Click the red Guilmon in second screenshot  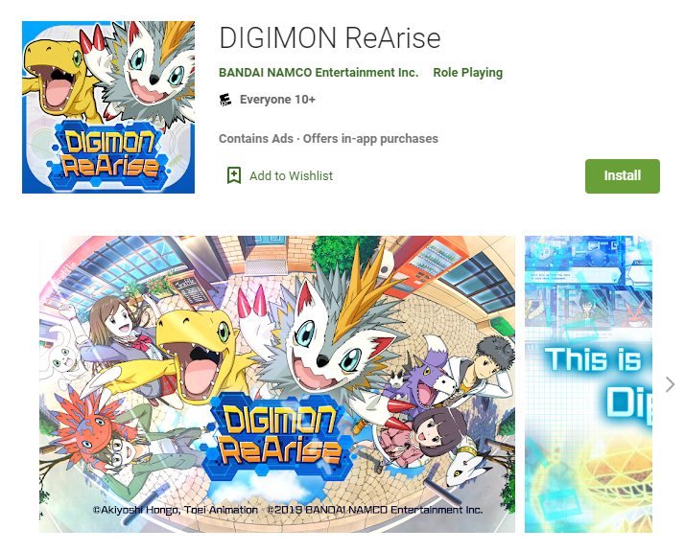pyautogui.click(x=636, y=312)
